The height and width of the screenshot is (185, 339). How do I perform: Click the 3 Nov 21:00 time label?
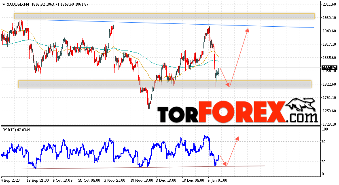114,181
